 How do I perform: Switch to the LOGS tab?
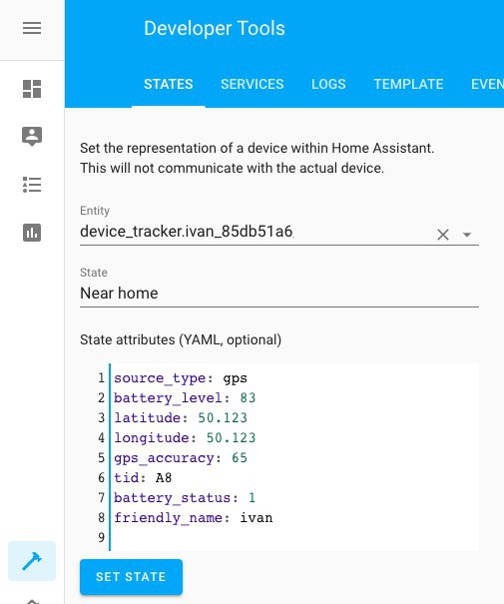pyautogui.click(x=328, y=84)
